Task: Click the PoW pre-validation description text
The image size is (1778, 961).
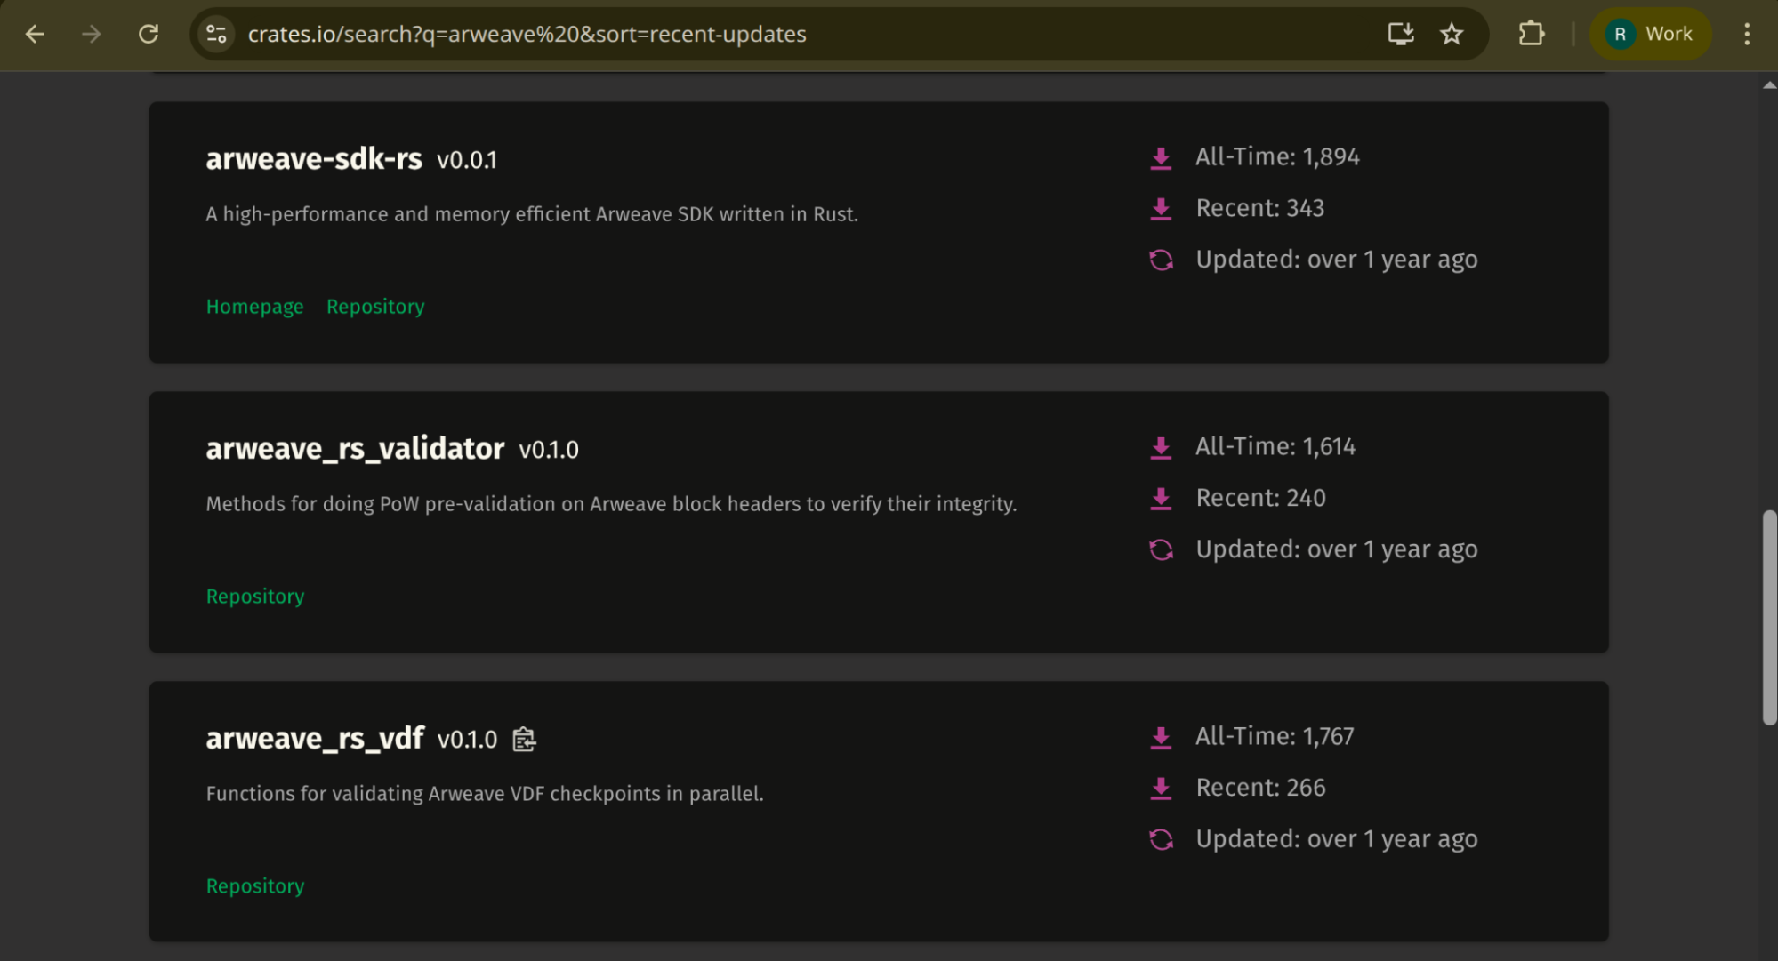Action: pyautogui.click(x=611, y=504)
